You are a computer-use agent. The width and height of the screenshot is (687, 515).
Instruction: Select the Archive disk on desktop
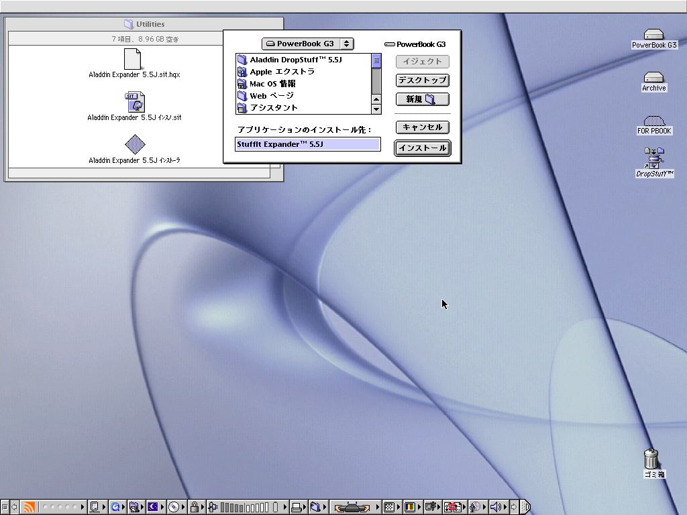(x=653, y=77)
